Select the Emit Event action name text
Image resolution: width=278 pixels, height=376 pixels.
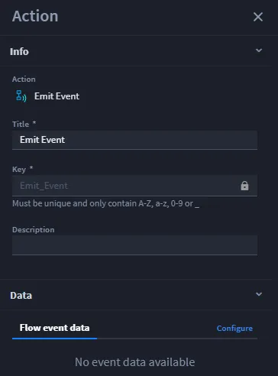click(57, 96)
